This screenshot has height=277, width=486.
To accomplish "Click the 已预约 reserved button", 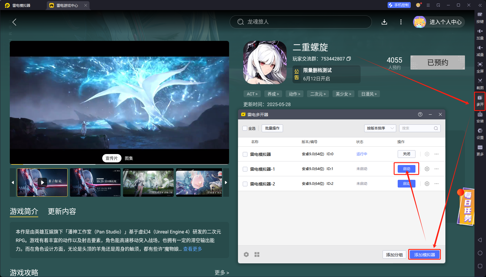I will tap(438, 63).
